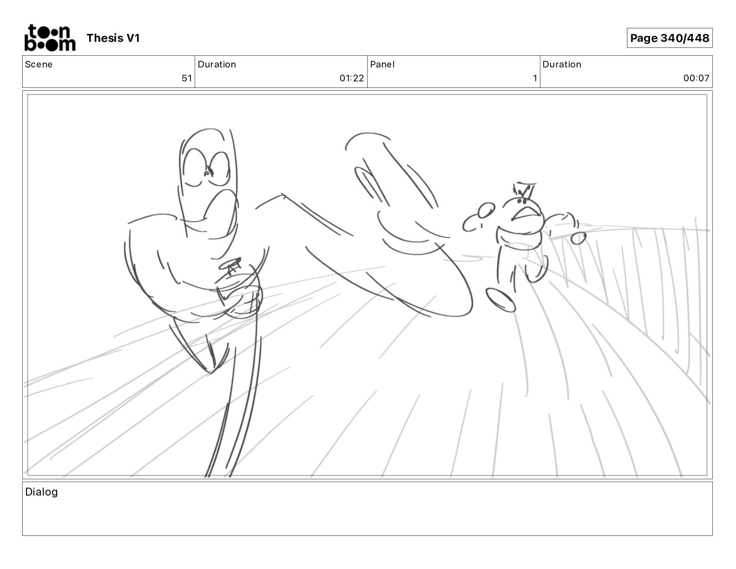Click the 'Scene' label in the header
Screen dimensions: 736x569
click(39, 64)
